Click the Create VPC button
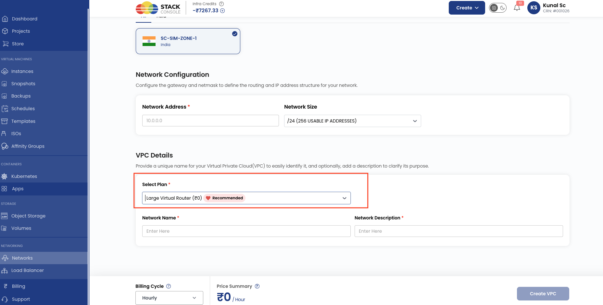 click(x=543, y=294)
